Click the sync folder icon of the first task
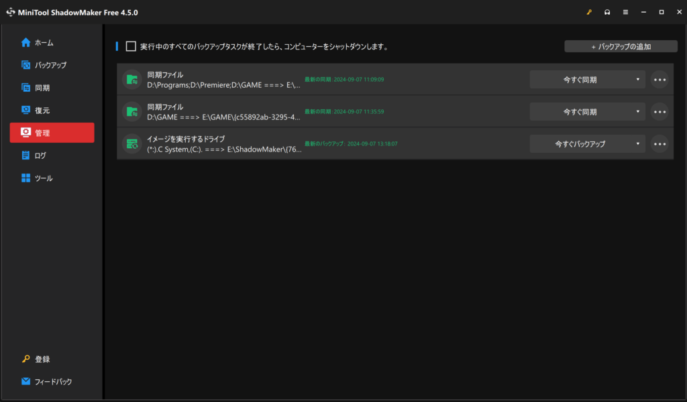This screenshot has height=402, width=687. point(132,80)
